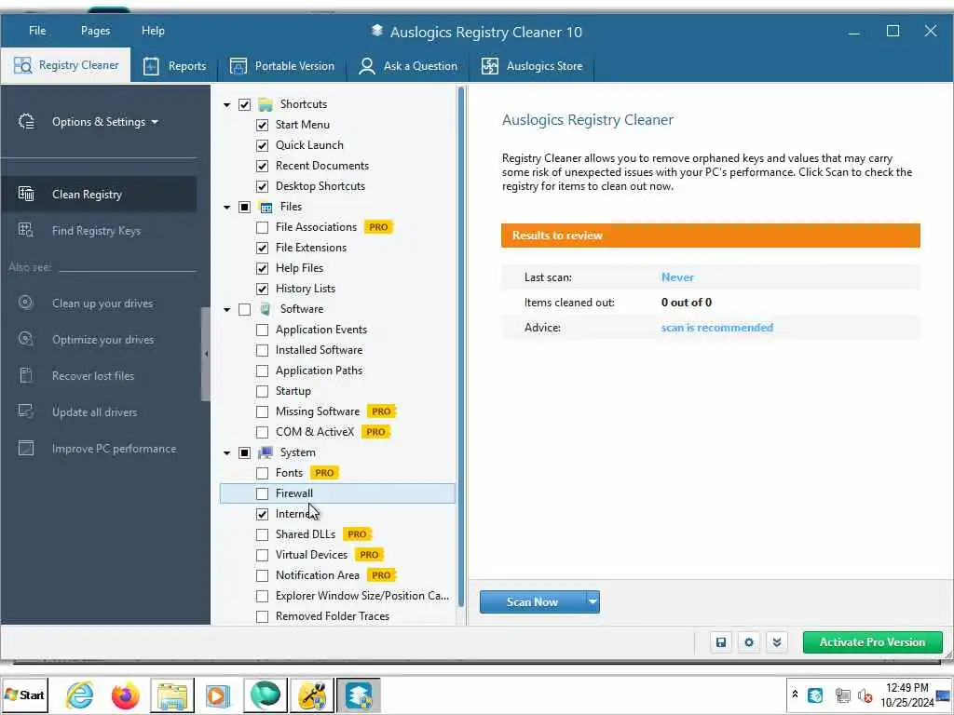Click the 'Never' last scan link
Screen dimensions: 954x715
pyautogui.click(x=677, y=277)
